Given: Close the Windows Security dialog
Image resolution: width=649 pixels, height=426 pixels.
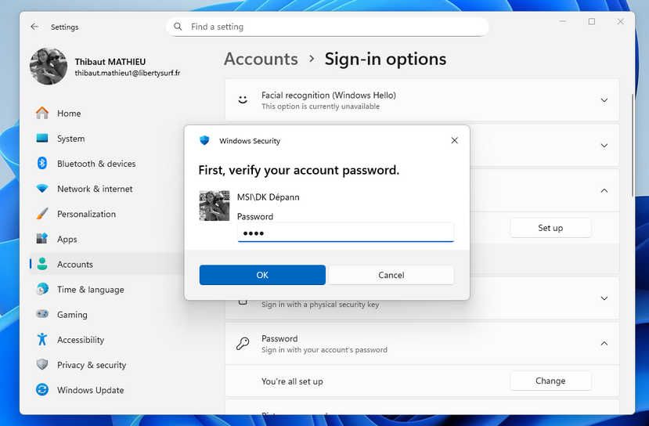Looking at the screenshot, I should (x=455, y=140).
